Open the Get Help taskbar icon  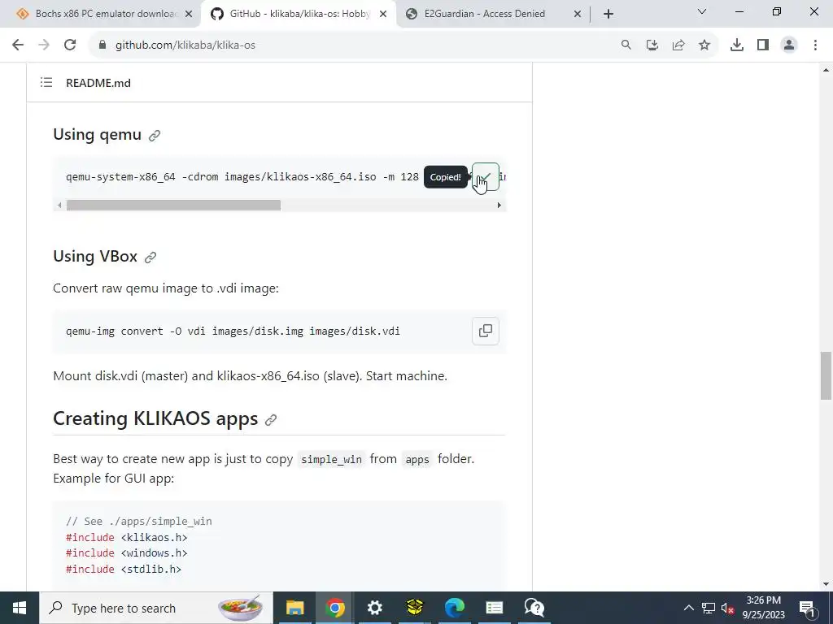[x=534, y=608]
